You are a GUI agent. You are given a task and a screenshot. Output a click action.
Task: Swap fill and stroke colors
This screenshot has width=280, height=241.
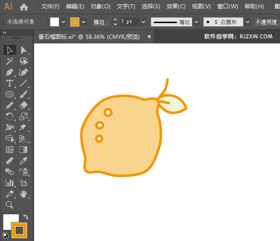[26, 217]
